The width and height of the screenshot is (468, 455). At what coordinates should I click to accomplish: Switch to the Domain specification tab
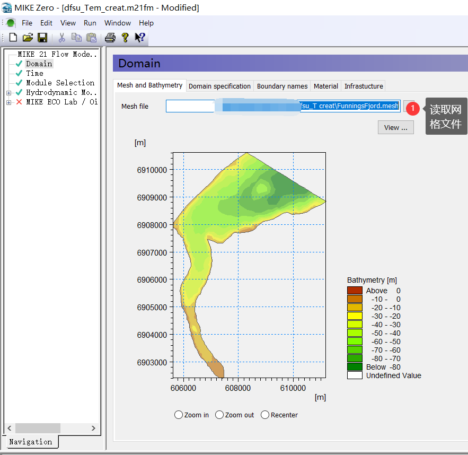219,86
